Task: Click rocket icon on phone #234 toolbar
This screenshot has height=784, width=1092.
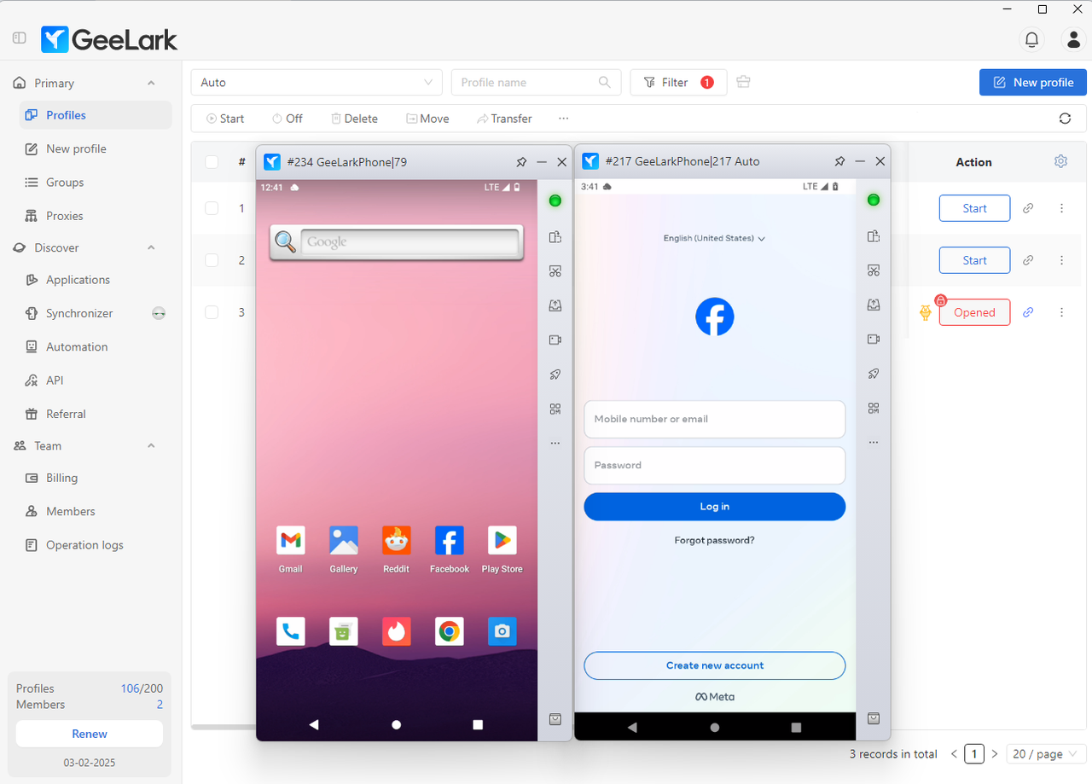Action: tap(555, 374)
